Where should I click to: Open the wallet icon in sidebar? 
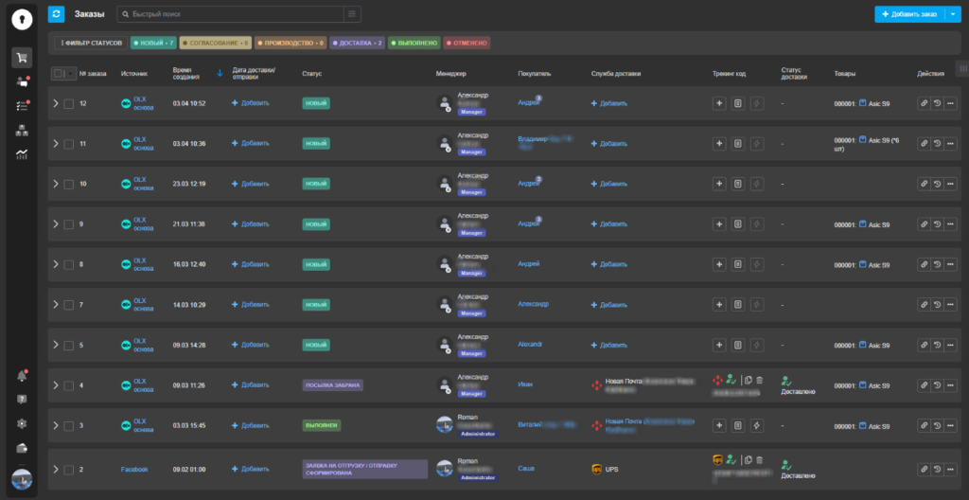[x=22, y=448]
